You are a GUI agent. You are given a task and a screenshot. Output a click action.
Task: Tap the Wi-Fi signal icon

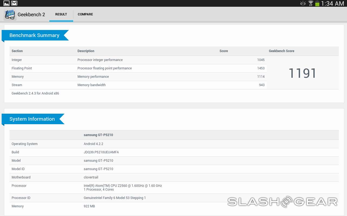click(311, 3)
